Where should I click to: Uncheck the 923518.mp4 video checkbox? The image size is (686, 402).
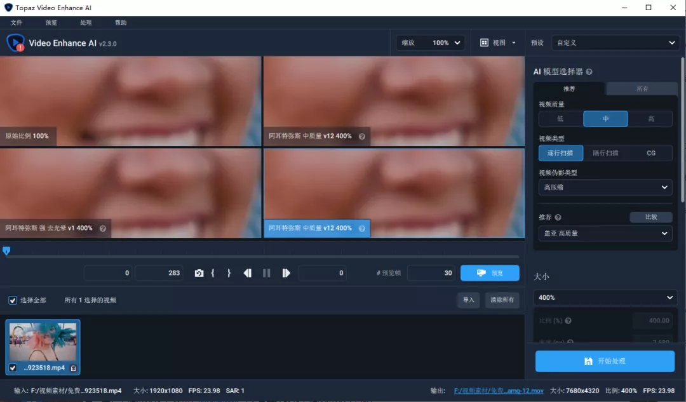[x=13, y=368]
